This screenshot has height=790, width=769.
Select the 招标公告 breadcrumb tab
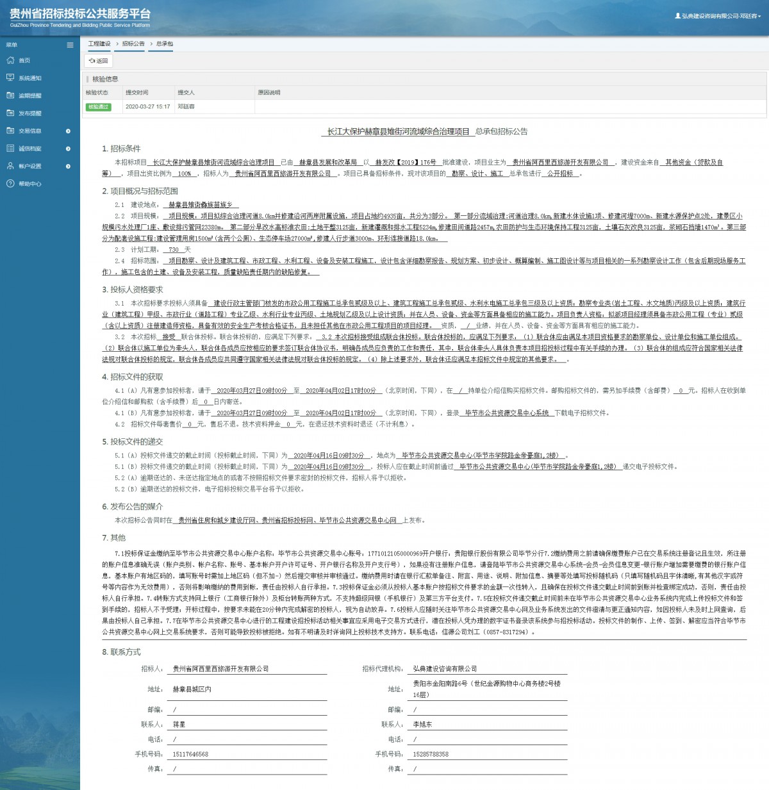pyautogui.click(x=133, y=44)
